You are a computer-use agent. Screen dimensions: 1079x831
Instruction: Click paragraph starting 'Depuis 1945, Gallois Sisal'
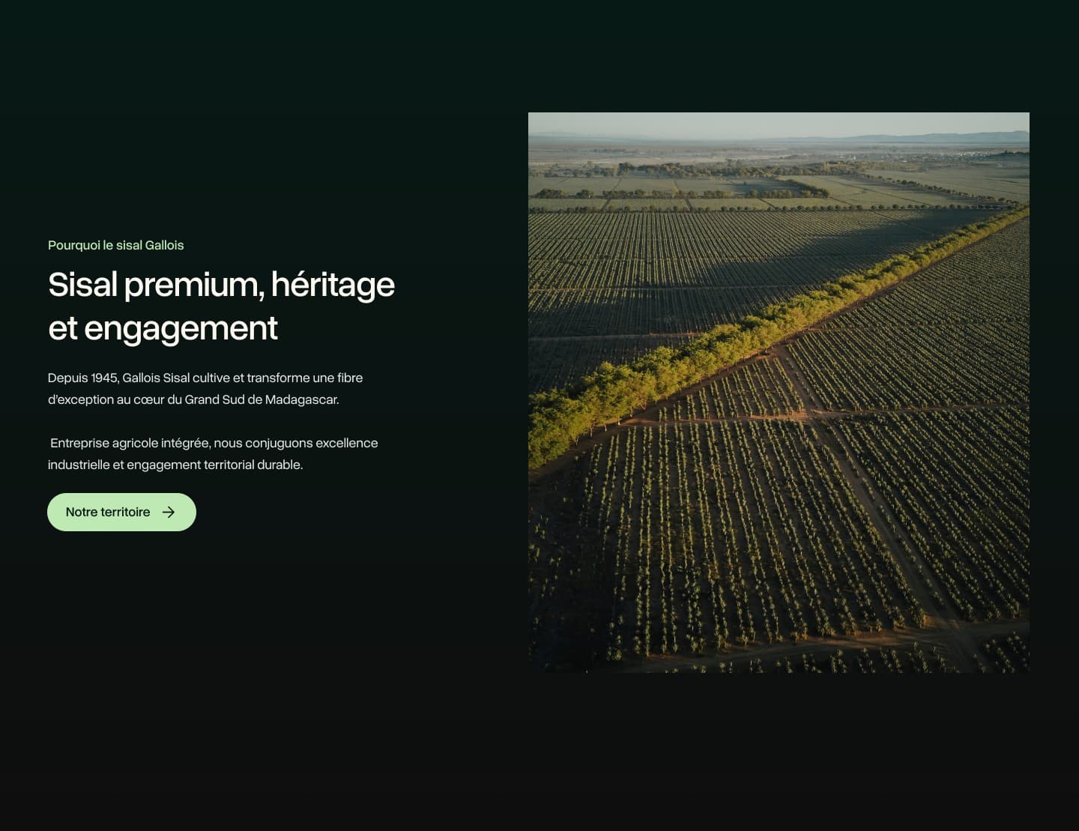(x=205, y=389)
